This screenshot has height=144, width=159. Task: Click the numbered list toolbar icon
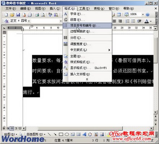[127, 21]
